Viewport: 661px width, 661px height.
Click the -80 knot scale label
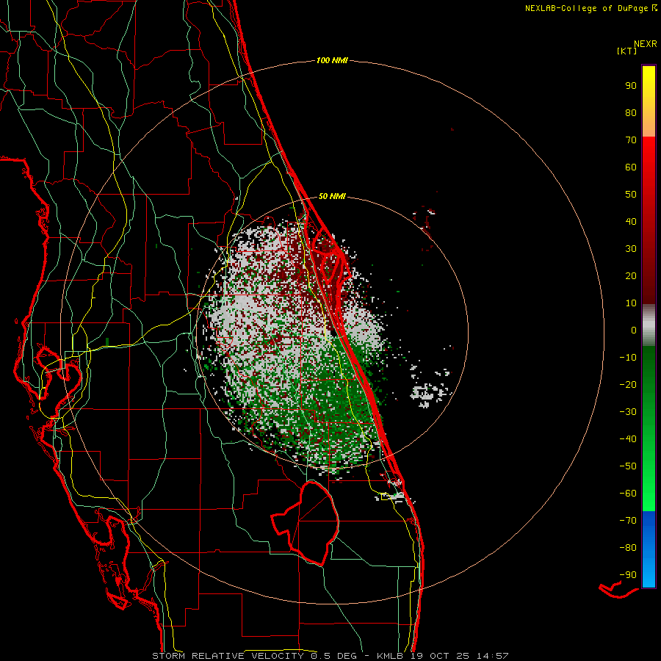click(628, 548)
